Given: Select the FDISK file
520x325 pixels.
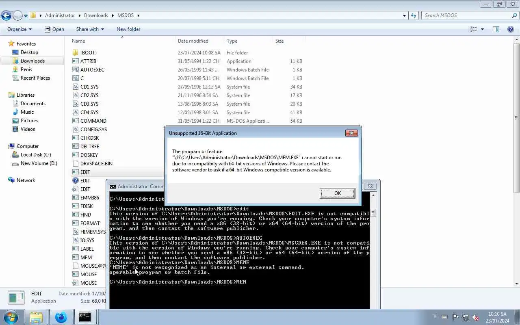Looking at the screenshot, I should [87, 206].
